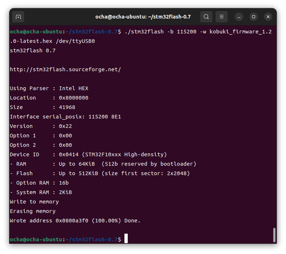286x254 pixels.
Task: Click the 'Wrote address 0x0800a3f0' line
Action: 75,221
